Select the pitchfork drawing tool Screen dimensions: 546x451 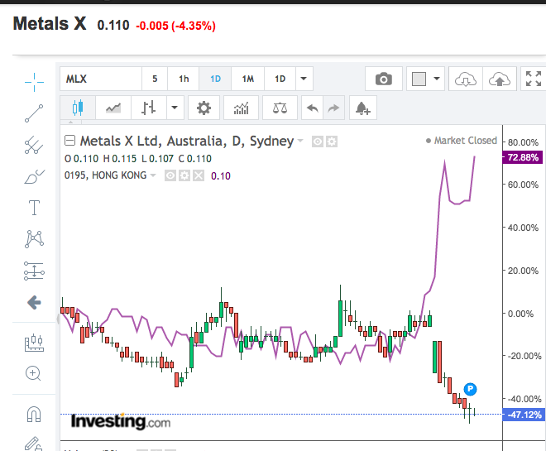click(34, 145)
